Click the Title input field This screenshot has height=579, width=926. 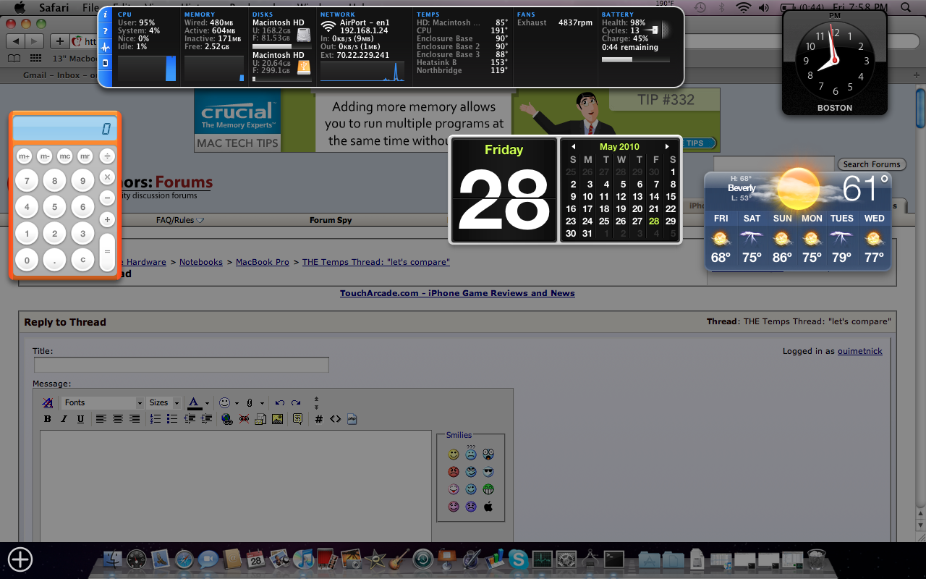click(x=182, y=365)
